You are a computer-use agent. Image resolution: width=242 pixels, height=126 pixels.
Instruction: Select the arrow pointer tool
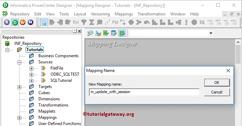click(x=44, y=23)
